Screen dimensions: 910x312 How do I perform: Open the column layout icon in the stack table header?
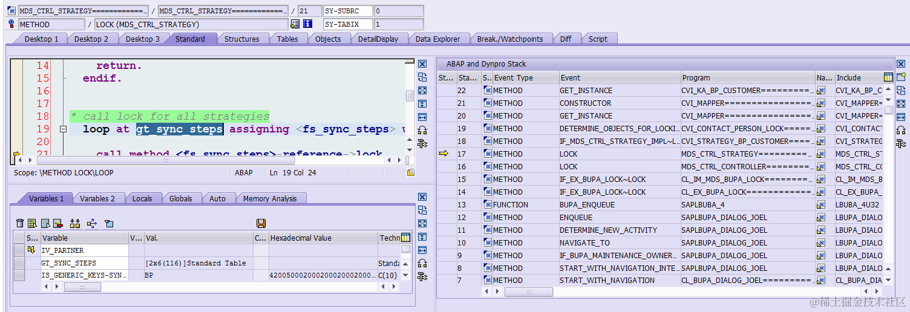[x=888, y=77]
